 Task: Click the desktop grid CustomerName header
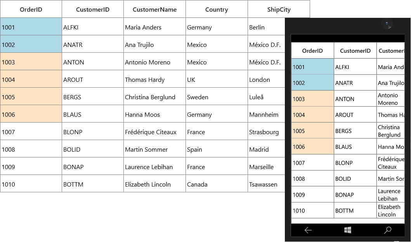pyautogui.click(x=154, y=9)
